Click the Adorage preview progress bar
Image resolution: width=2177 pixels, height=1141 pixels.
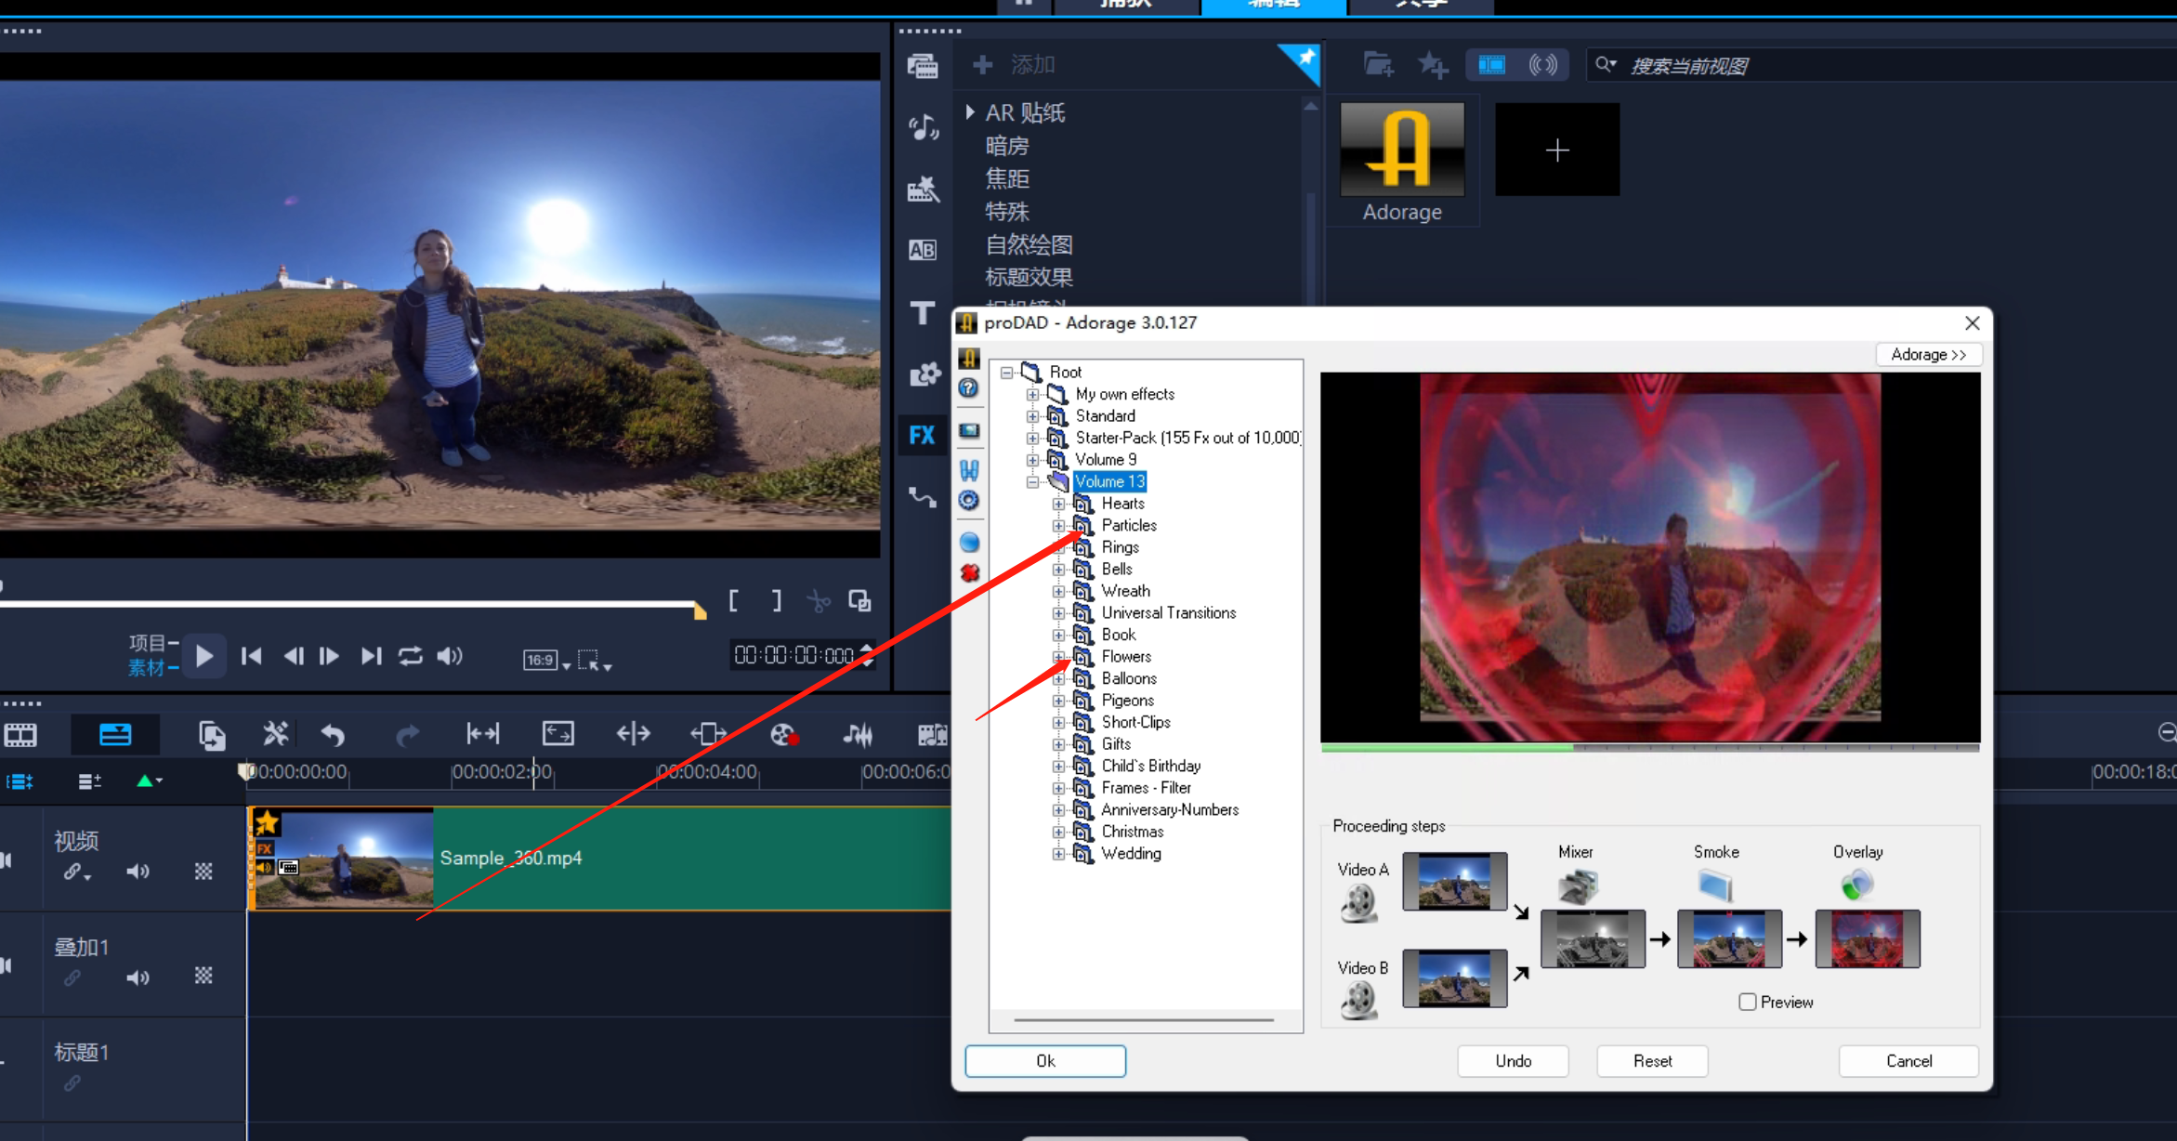(1649, 747)
